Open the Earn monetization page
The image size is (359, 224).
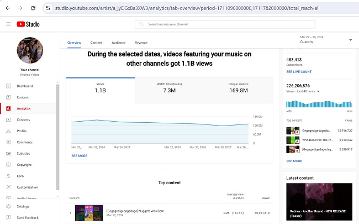20,176
